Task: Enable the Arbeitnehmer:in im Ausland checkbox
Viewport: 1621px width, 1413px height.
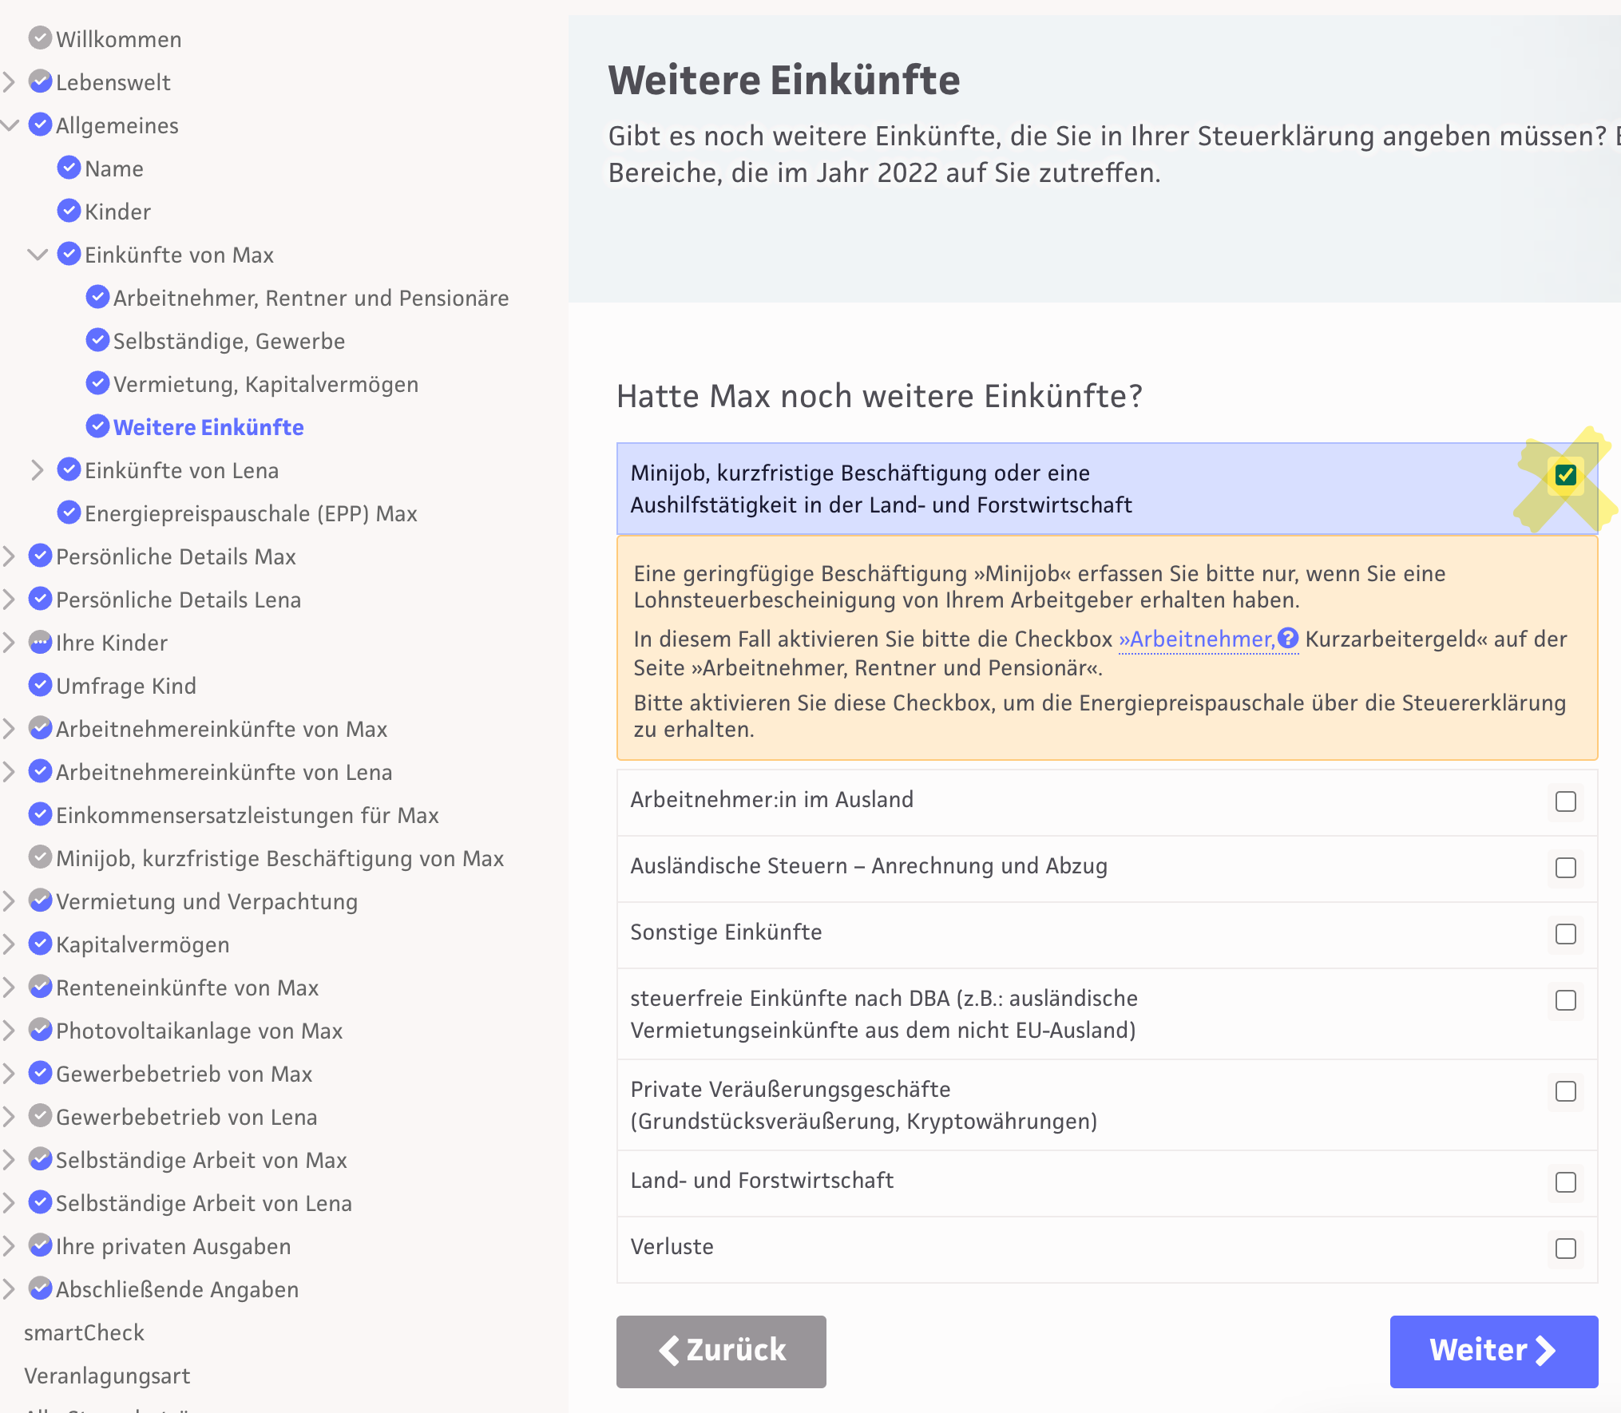Action: coord(1565,801)
